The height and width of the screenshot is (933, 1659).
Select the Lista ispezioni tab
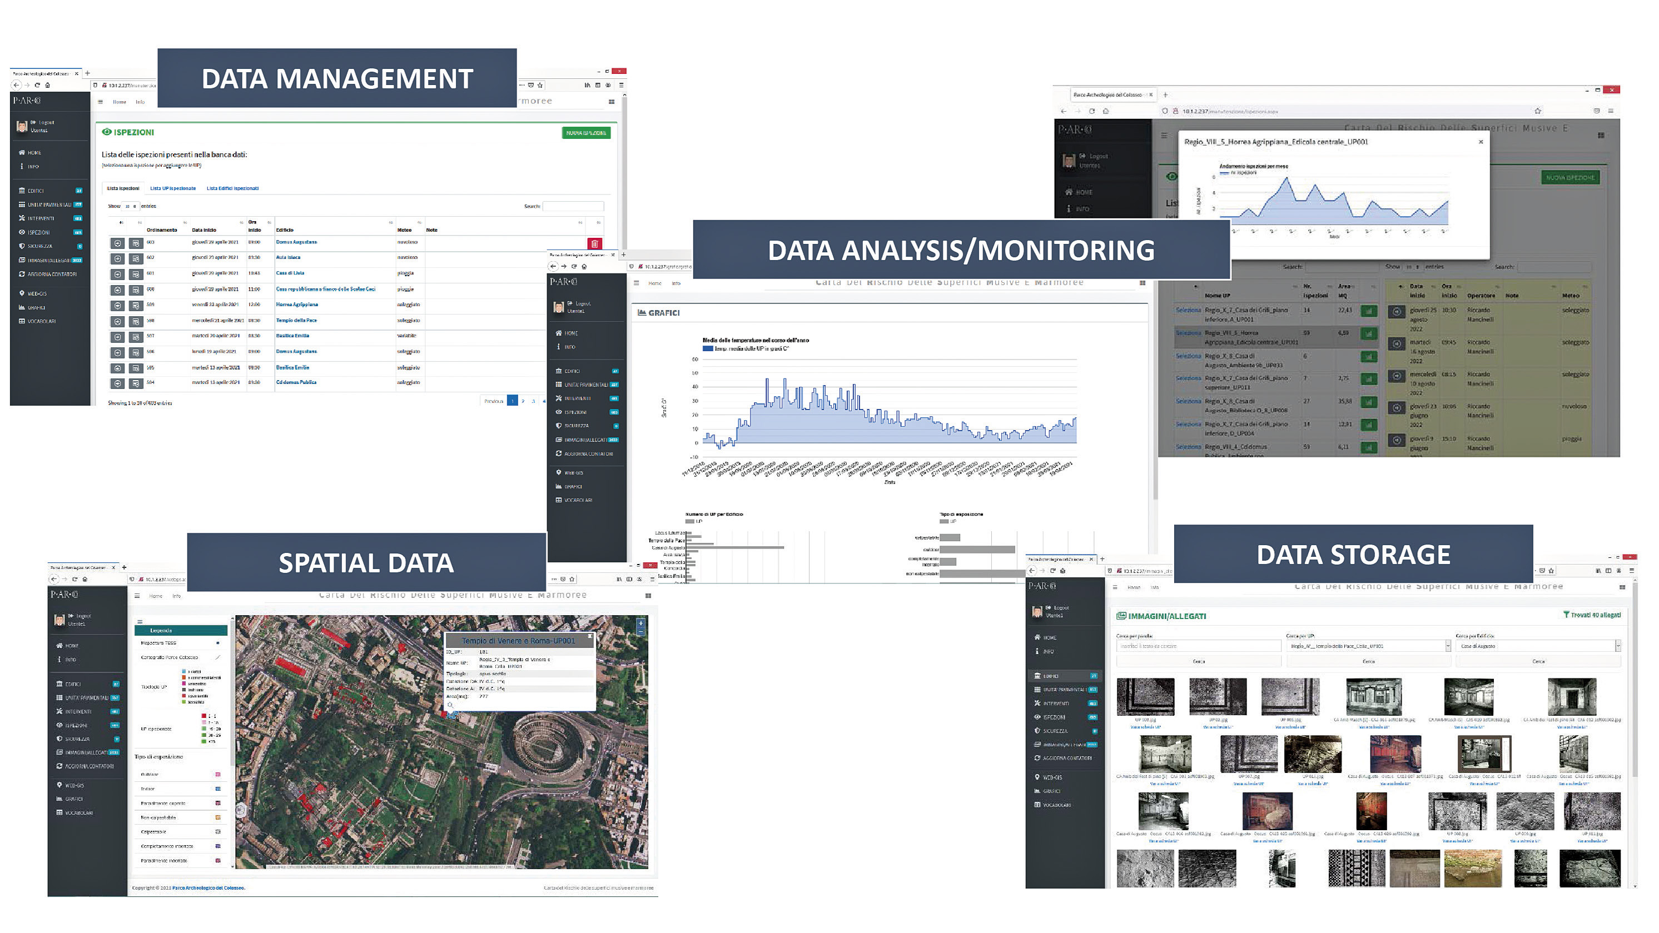tap(123, 189)
